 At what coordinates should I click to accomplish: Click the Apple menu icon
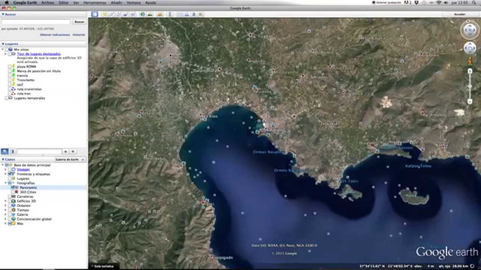tap(6, 3)
